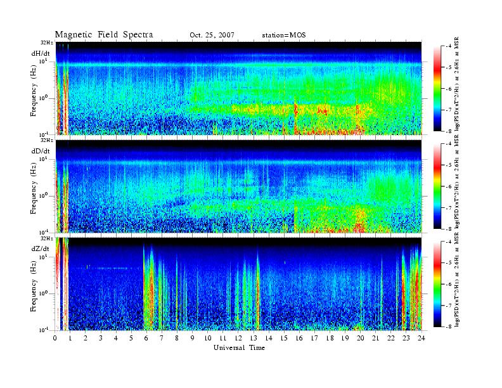Click the color scale bar beside dD/dt panel
502x388 pixels.
pyautogui.click(x=437, y=186)
